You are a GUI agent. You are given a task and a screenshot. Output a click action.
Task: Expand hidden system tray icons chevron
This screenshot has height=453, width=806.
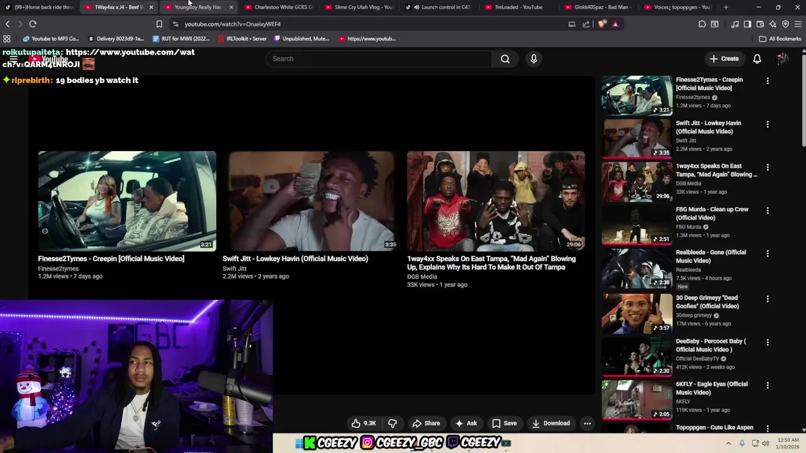click(x=729, y=444)
